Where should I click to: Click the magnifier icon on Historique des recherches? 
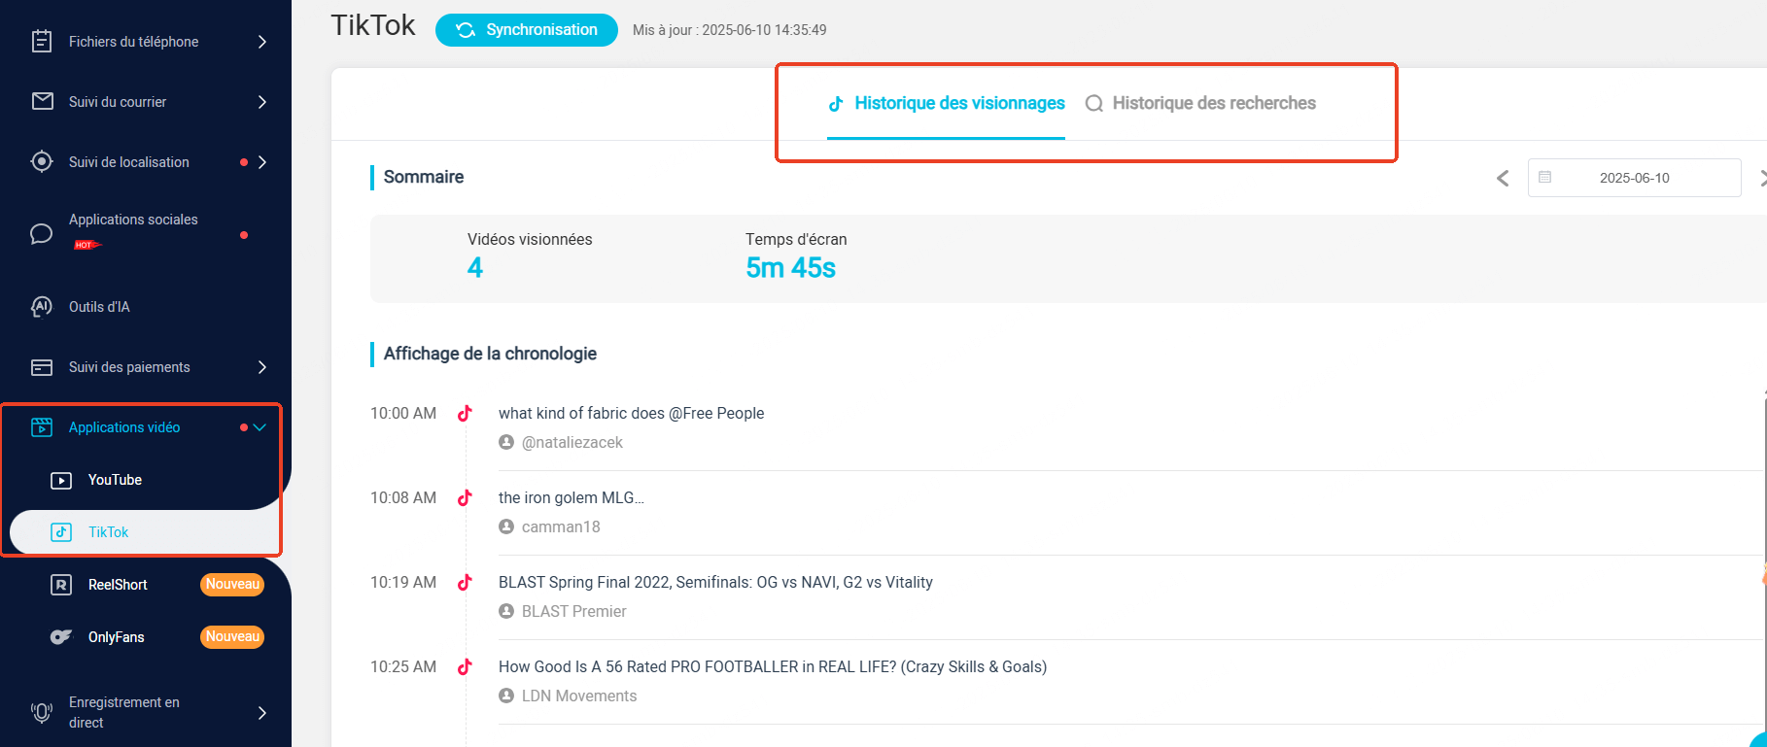(x=1094, y=103)
